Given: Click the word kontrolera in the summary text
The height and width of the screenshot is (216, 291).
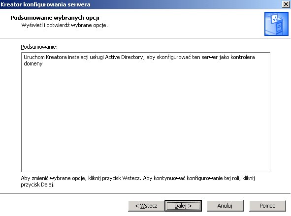Looking at the screenshot, I should pyautogui.click(x=243, y=57).
